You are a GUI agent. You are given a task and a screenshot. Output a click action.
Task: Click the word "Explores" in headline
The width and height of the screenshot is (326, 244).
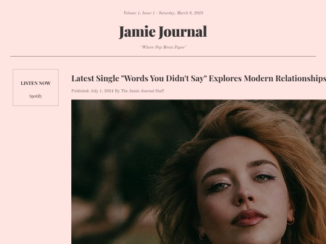click(x=225, y=78)
